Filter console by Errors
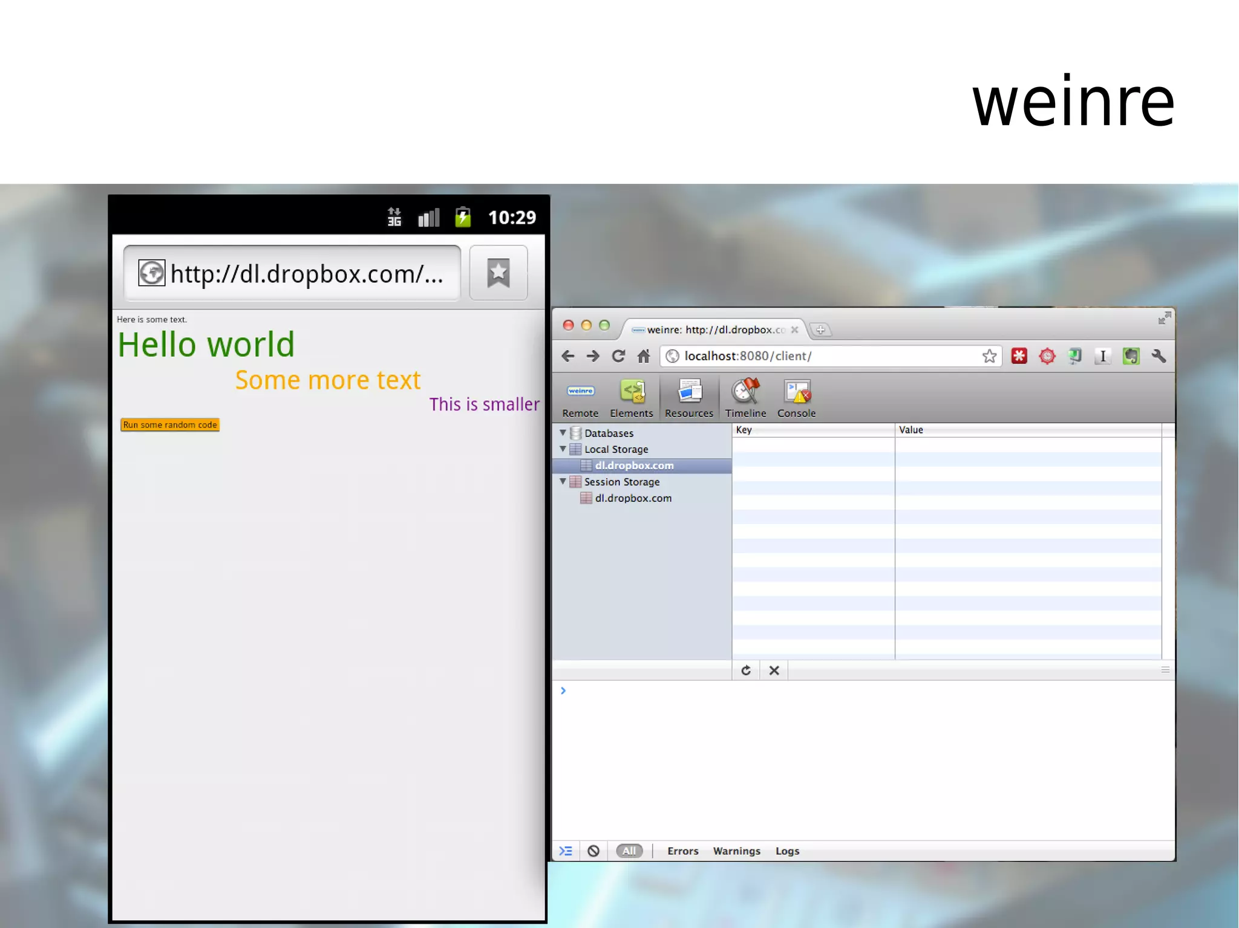The height and width of the screenshot is (928, 1239). click(682, 851)
